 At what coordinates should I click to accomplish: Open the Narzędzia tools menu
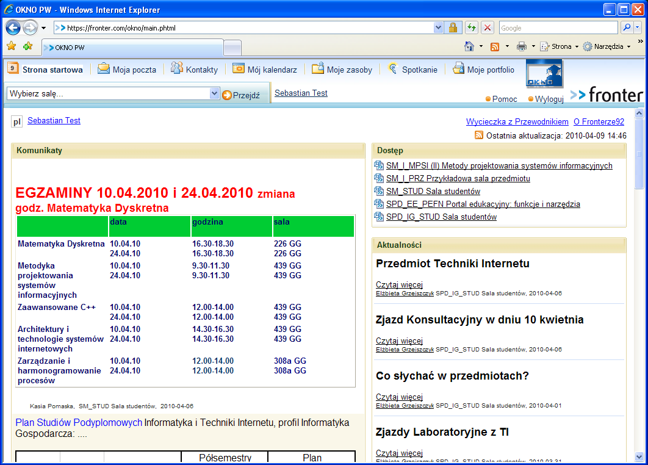point(607,46)
